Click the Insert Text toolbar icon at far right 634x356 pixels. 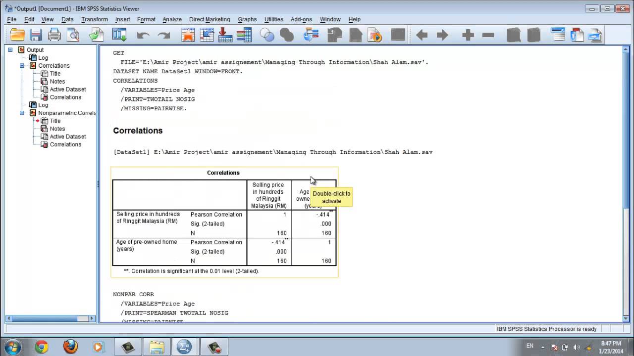[x=595, y=35]
